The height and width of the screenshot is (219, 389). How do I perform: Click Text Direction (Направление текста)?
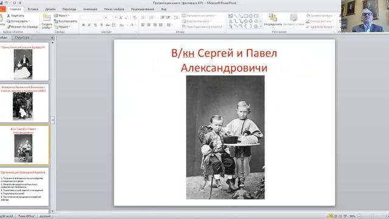199,16
